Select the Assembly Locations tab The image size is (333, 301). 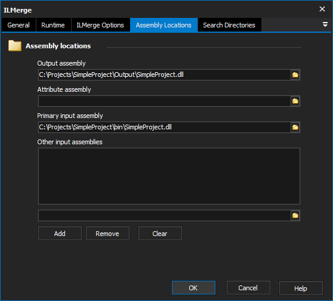click(164, 25)
